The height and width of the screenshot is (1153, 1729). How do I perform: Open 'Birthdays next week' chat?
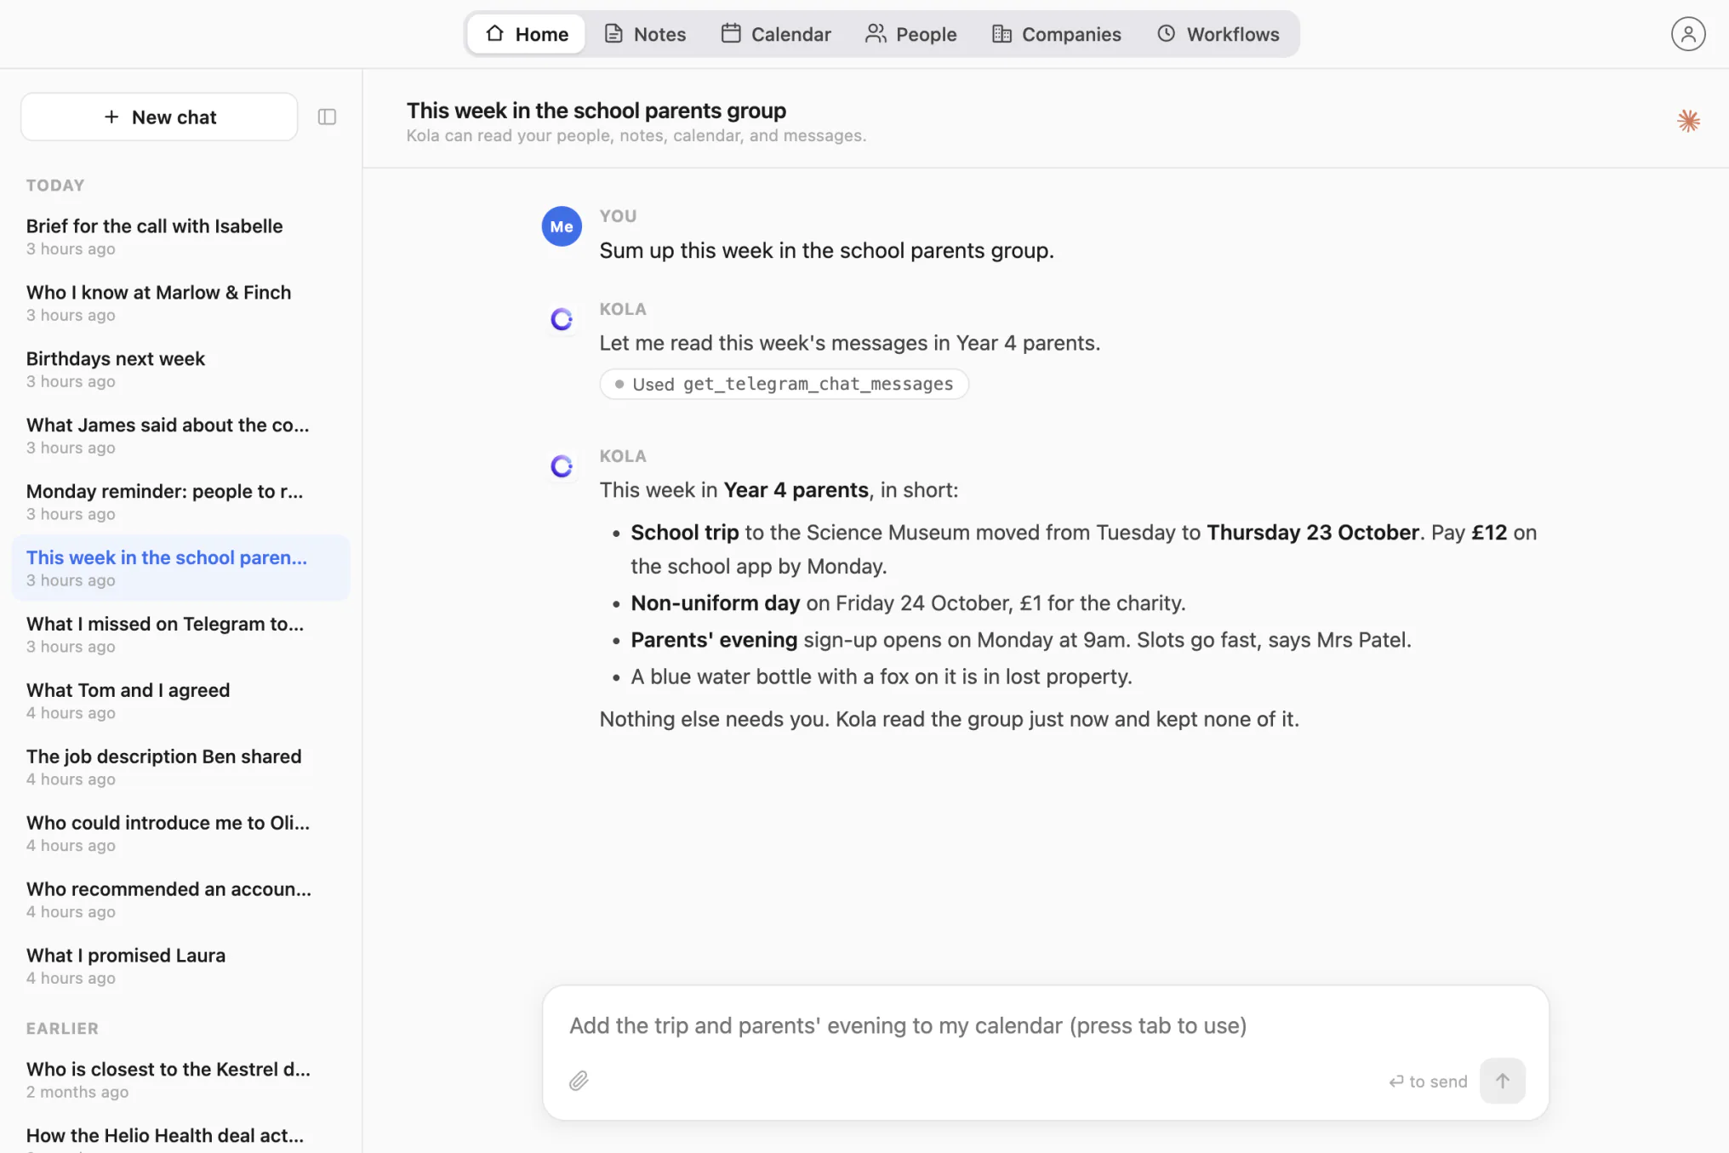coord(180,369)
